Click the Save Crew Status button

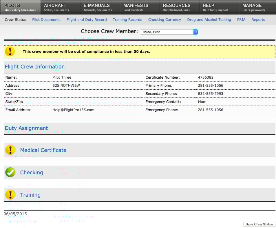pos(259,224)
